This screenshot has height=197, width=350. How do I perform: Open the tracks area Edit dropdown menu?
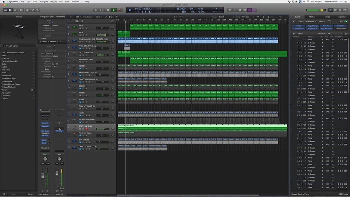pos(78,17)
